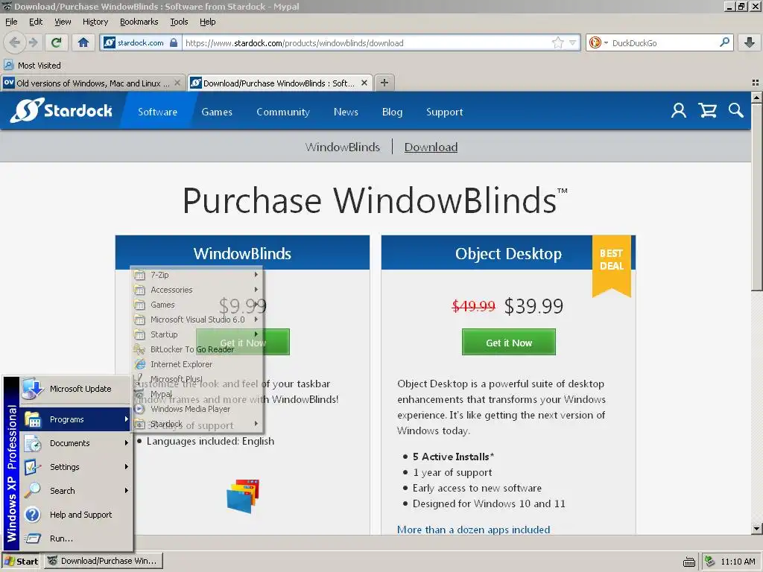
Task: Click the WindowBlinds sub-navigation link
Action: click(x=343, y=147)
